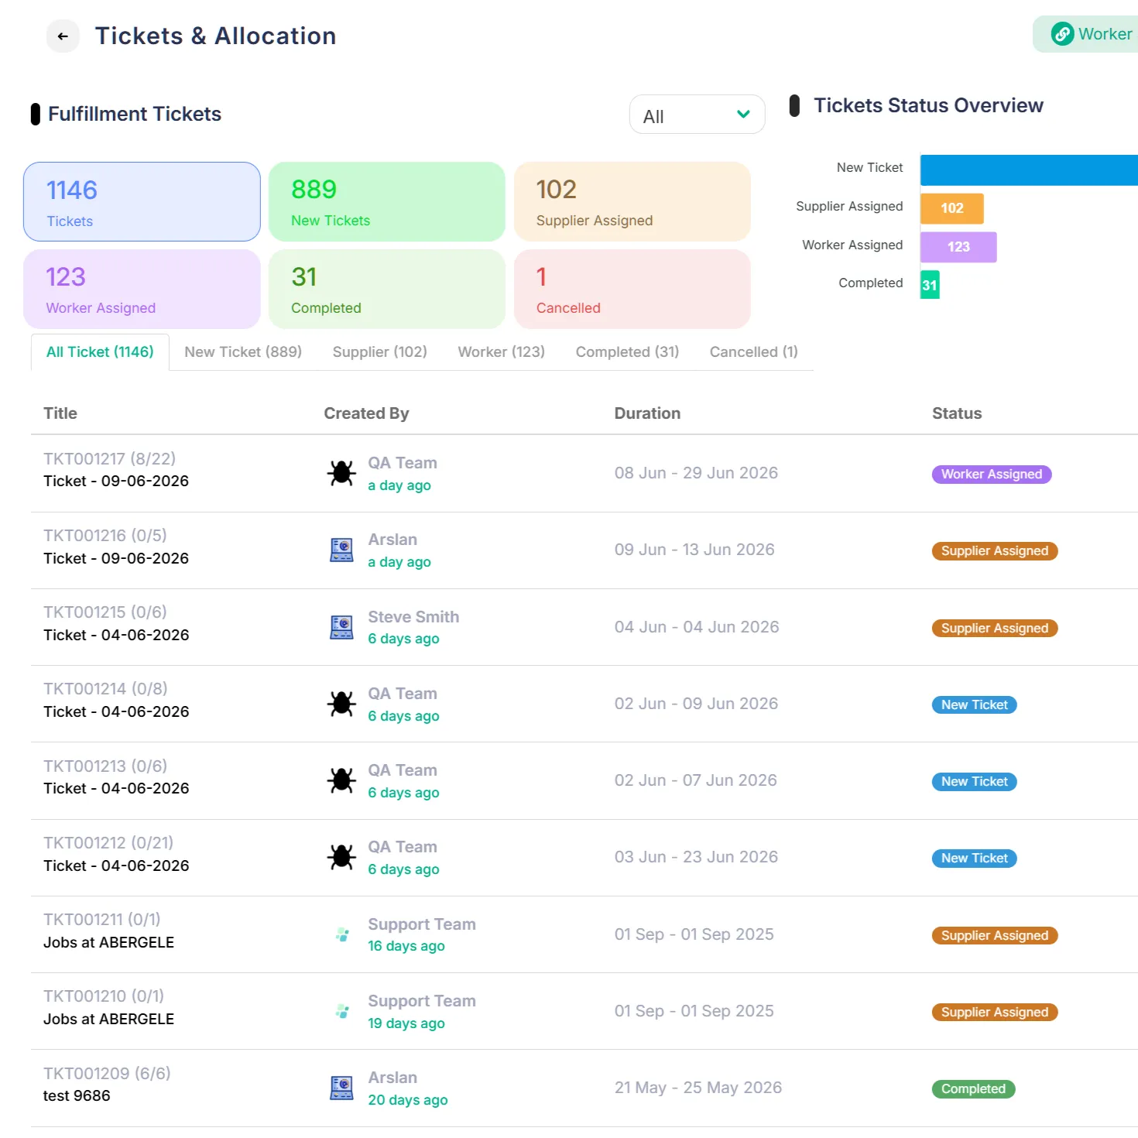Click Supplier Assigned status badge for TKT001215
Image resolution: width=1138 pixels, height=1138 pixels.
995,629
